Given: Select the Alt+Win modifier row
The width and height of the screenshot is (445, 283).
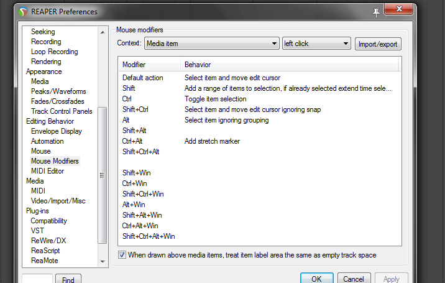Looking at the screenshot, I should pyautogui.click(x=260, y=204).
